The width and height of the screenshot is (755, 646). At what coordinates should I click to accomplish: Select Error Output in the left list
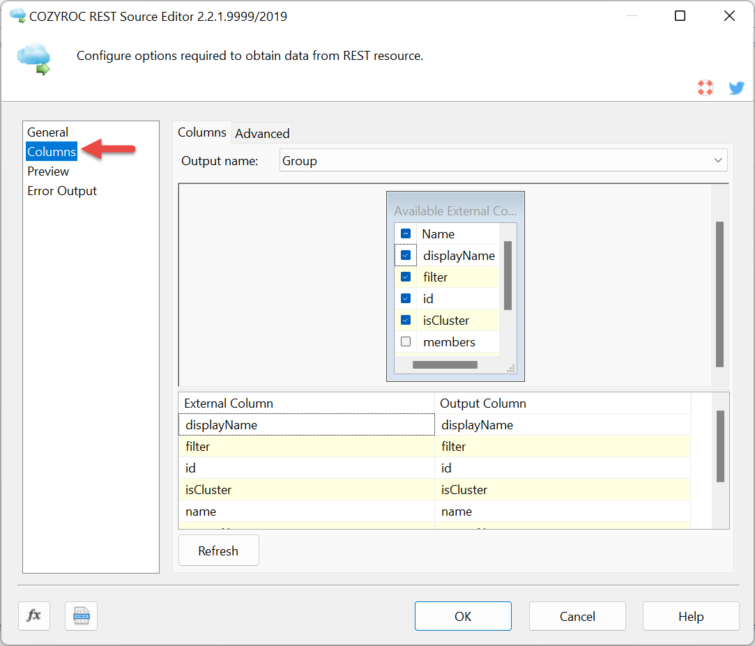pos(62,191)
